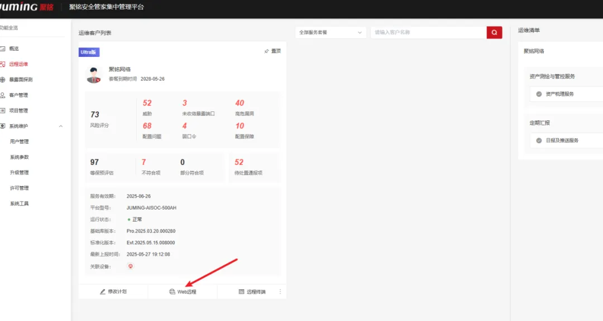Image resolution: width=603 pixels, height=321 pixels.
Task: Select 项目管理 in the sidebar
Action: [18, 110]
